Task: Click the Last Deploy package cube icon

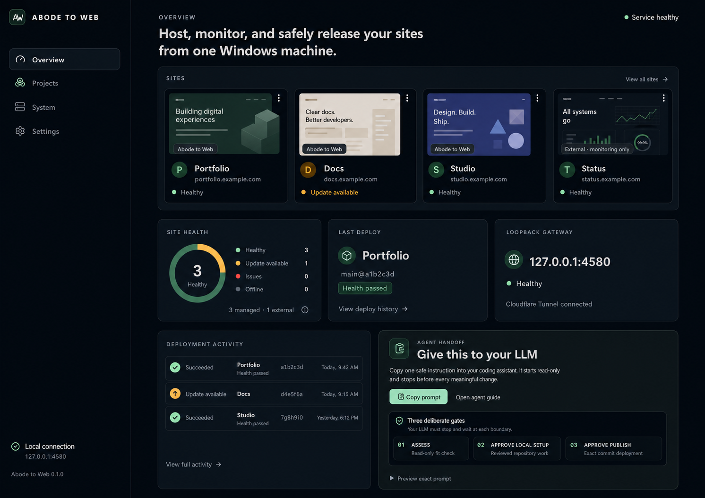Action: [347, 256]
